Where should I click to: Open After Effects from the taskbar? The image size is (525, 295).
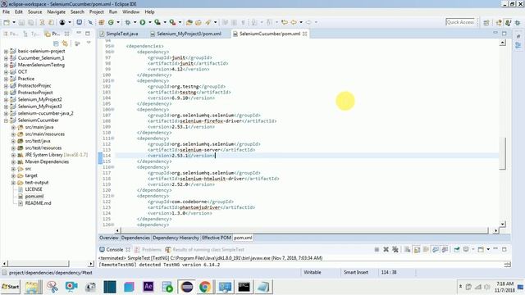pos(148,287)
